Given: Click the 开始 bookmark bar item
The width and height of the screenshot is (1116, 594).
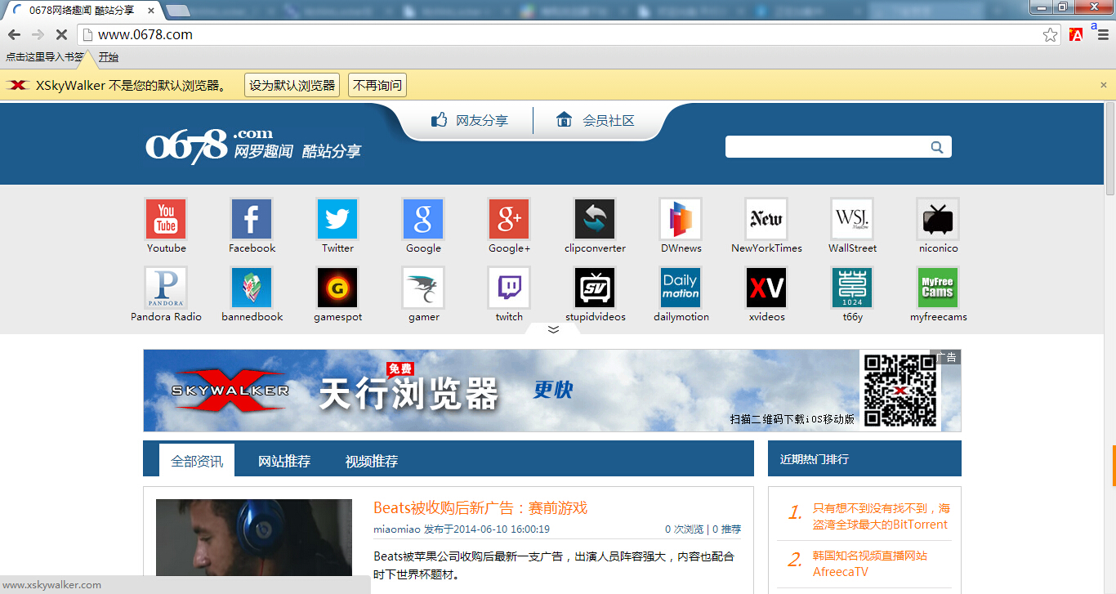Looking at the screenshot, I should tap(109, 57).
